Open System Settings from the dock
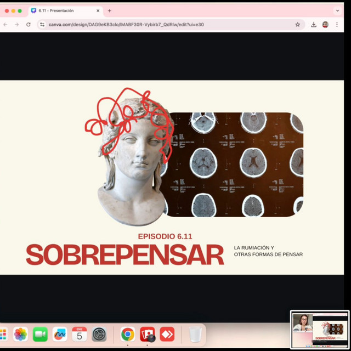 pyautogui.click(x=99, y=334)
